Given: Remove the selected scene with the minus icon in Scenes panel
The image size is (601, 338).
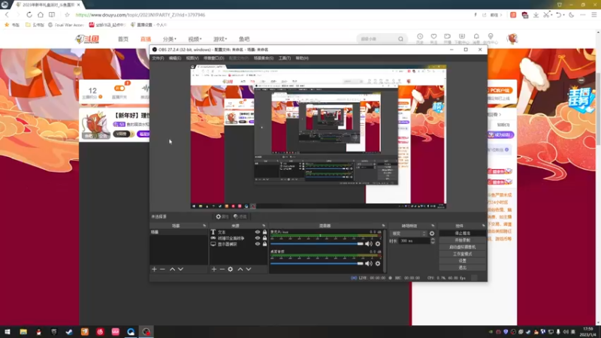Looking at the screenshot, I should pos(162,270).
